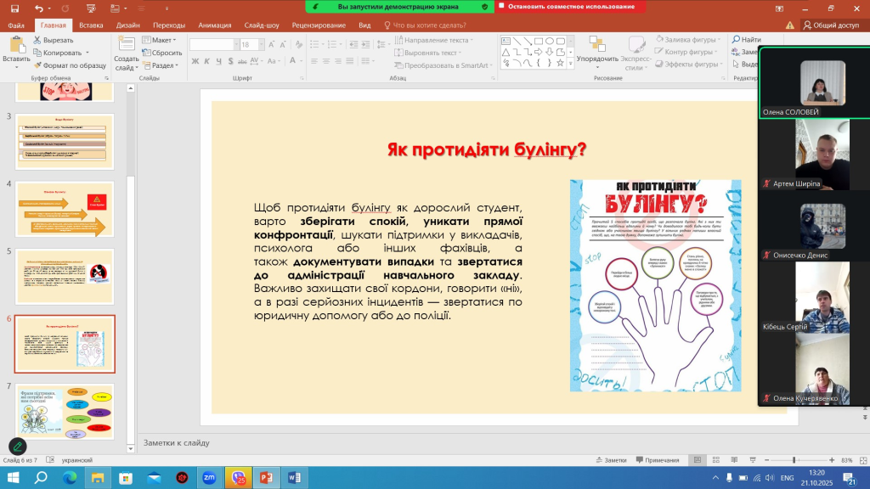
Task: Click Найти magnifier to find text
Action: [746, 39]
